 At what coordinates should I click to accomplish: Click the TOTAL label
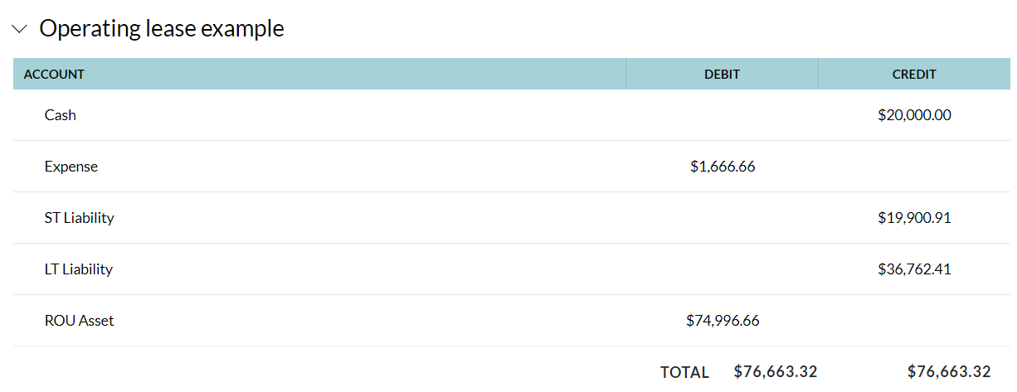pos(684,372)
